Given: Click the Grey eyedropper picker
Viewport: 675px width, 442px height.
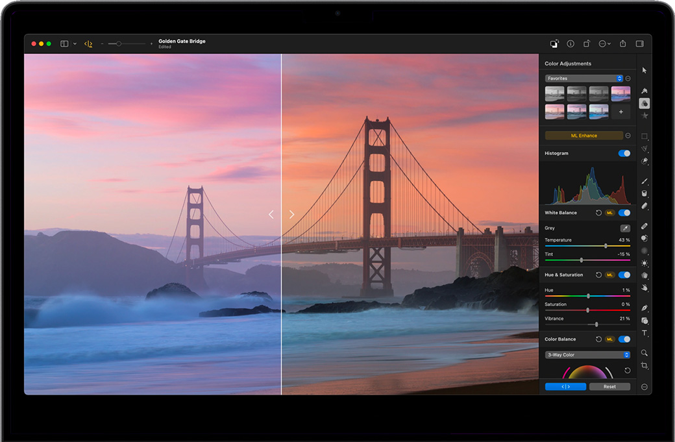Looking at the screenshot, I should point(625,228).
